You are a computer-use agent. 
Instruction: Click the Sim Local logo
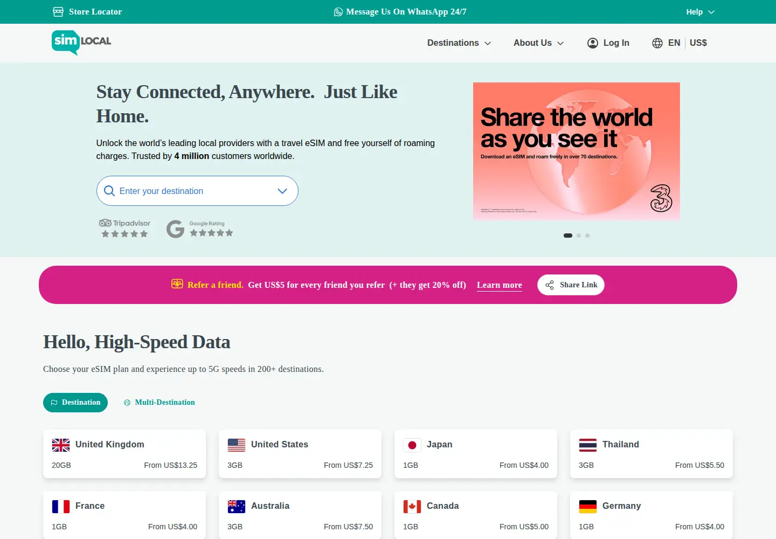[81, 43]
